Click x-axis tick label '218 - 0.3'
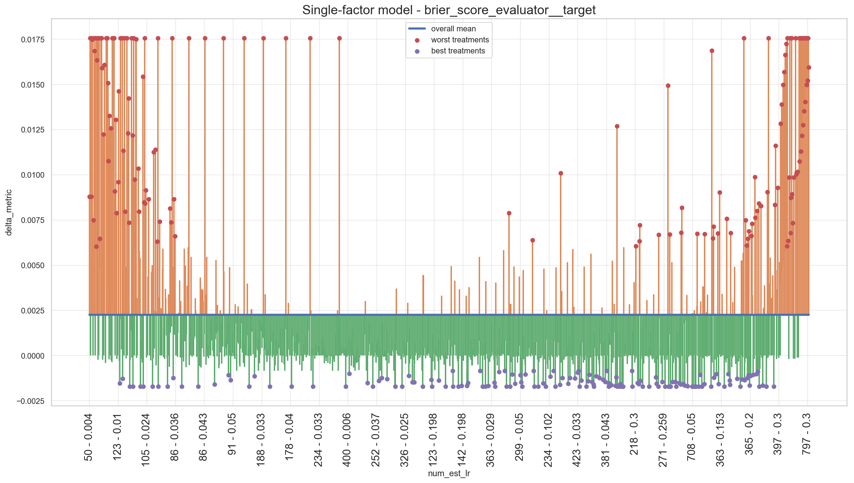Image resolution: width=854 pixels, height=483 pixels. coord(634,434)
